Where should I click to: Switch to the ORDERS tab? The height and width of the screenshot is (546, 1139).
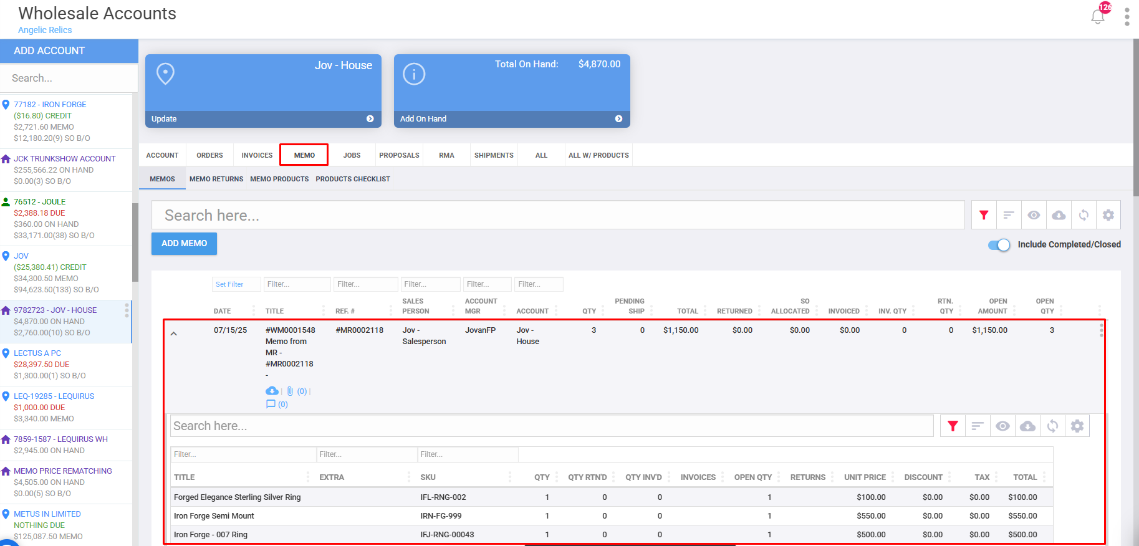click(x=209, y=155)
